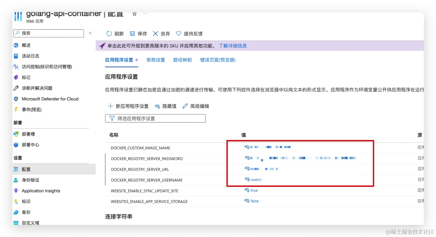Viewport: 436px width, 237px height.
Task: Toggle value visibility for DOCKER_REGISTRY_SERVER_PASSWORD
Action: 247,158
